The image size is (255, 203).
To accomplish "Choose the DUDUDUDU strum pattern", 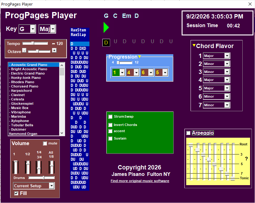I will 80,62.
